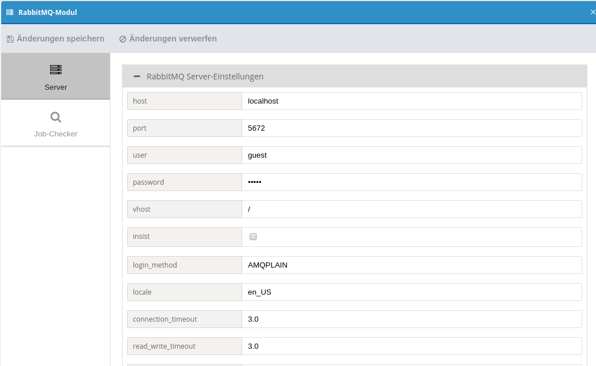
Task: Click the save disk icon before Änderungen speichern
Action: tap(9, 39)
